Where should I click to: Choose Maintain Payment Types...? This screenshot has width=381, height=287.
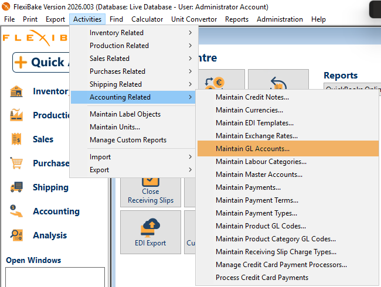288,213
